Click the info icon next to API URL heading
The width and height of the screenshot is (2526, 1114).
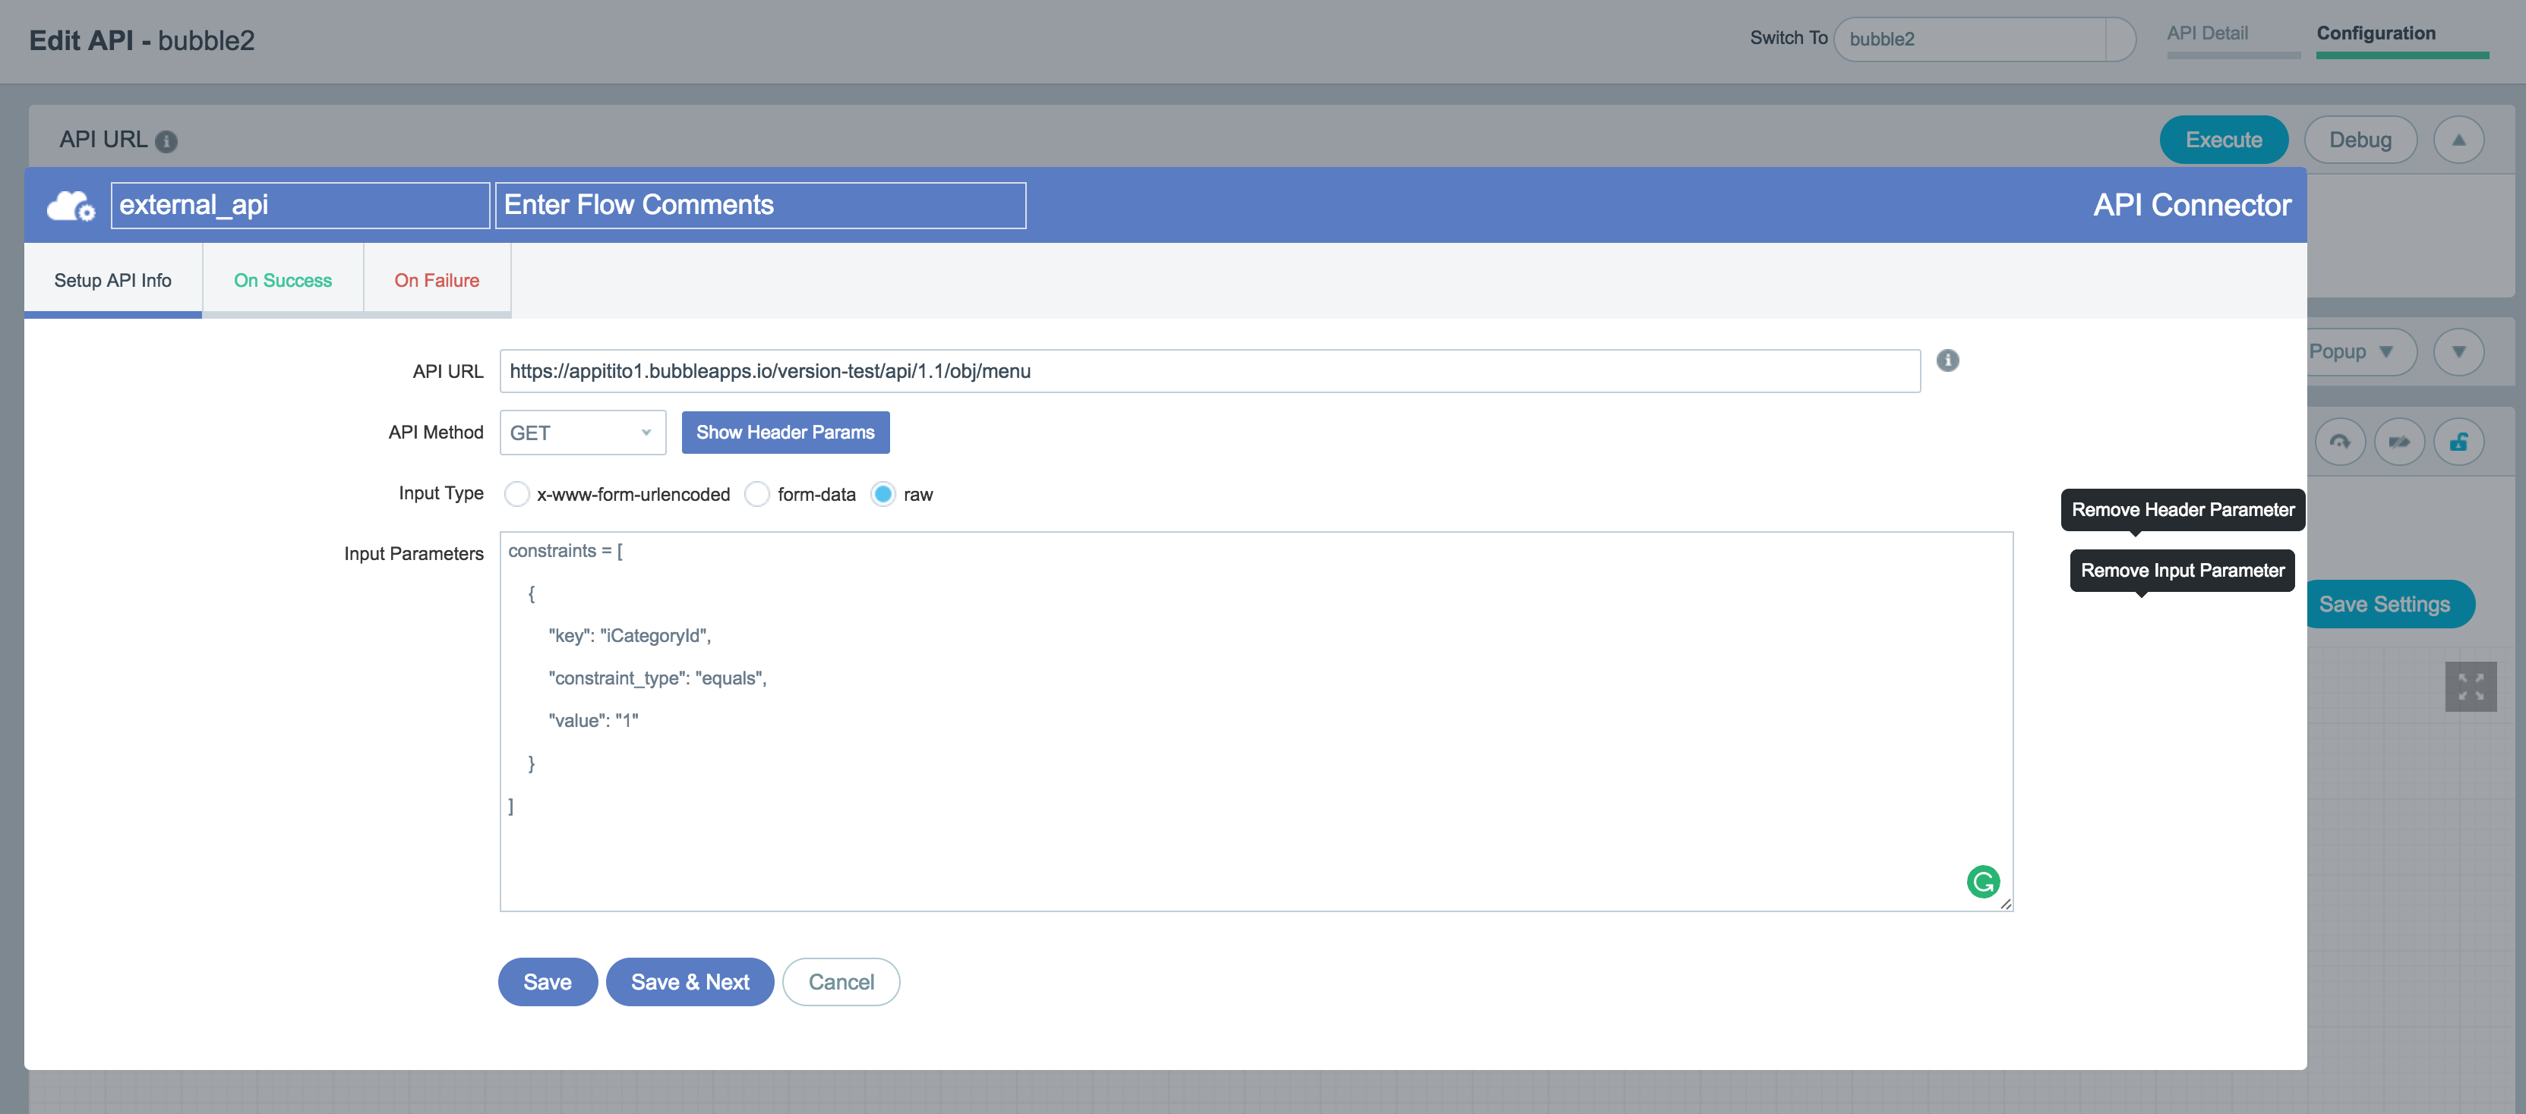pos(166,141)
